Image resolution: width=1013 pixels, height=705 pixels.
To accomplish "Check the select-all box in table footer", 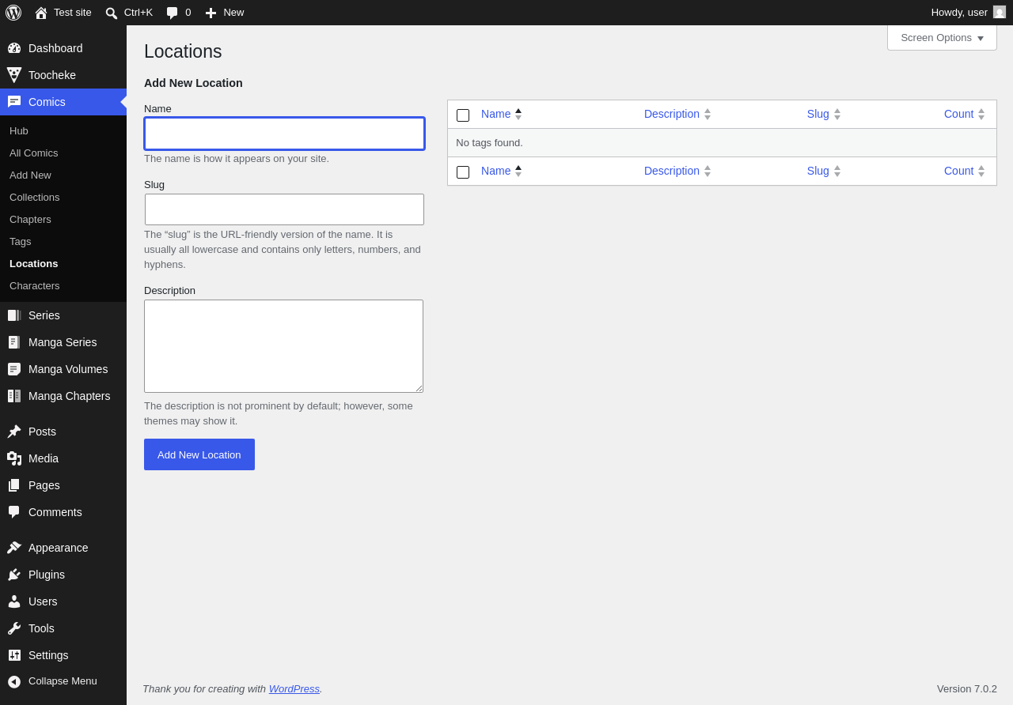I will [463, 172].
